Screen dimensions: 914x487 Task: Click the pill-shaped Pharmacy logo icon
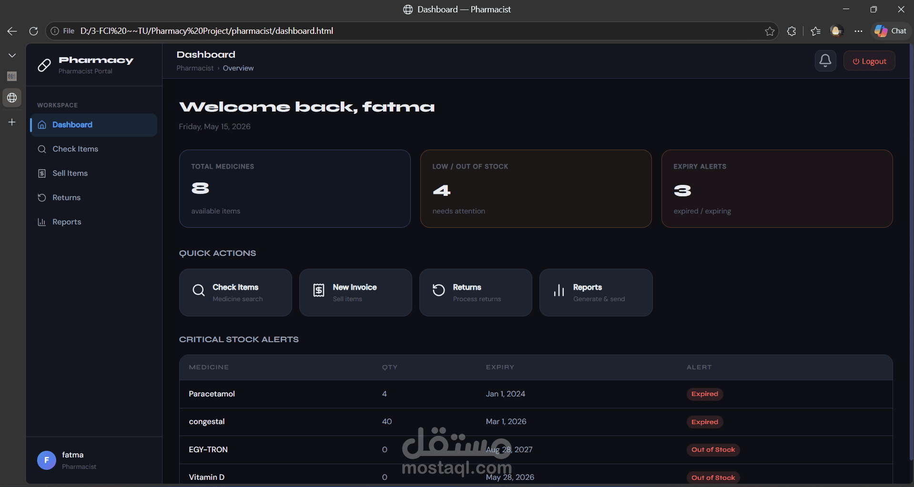point(44,65)
